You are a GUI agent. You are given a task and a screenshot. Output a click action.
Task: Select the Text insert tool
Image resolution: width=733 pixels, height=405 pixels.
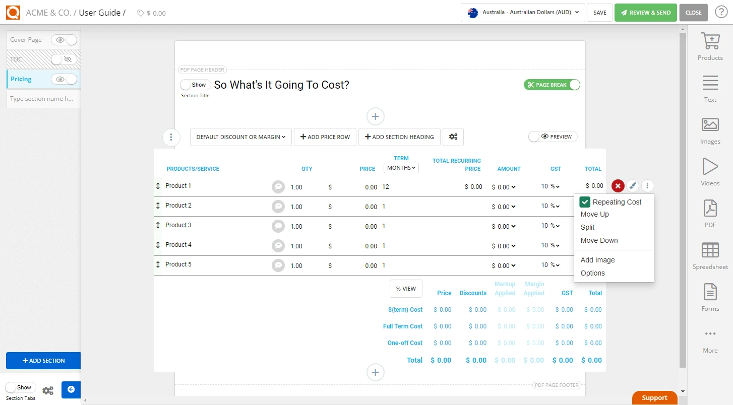[x=710, y=89]
